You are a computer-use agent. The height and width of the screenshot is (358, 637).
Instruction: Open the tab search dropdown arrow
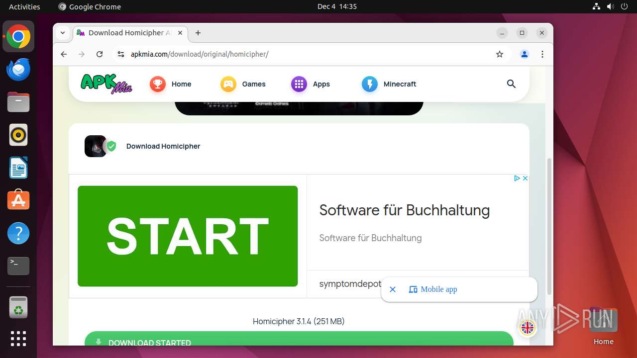point(63,33)
